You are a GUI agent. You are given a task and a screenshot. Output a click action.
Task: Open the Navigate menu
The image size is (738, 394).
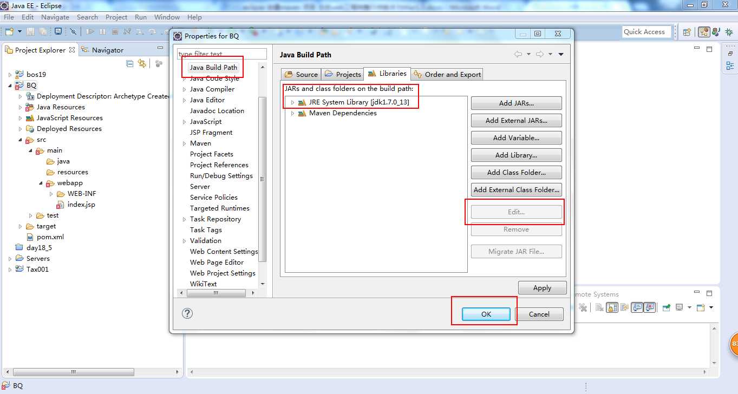(55, 17)
